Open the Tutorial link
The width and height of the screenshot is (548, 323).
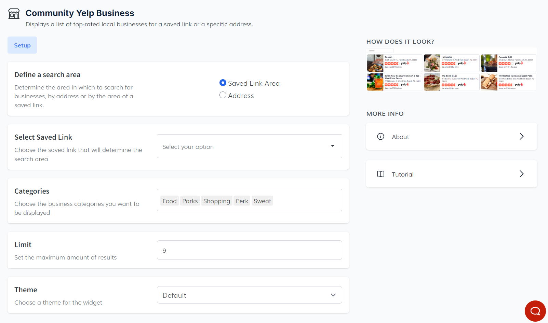[451, 174]
